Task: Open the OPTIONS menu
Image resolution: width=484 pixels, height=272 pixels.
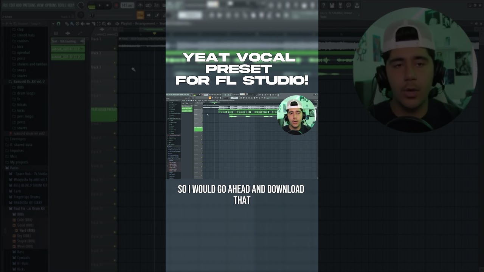Action: 51,5
